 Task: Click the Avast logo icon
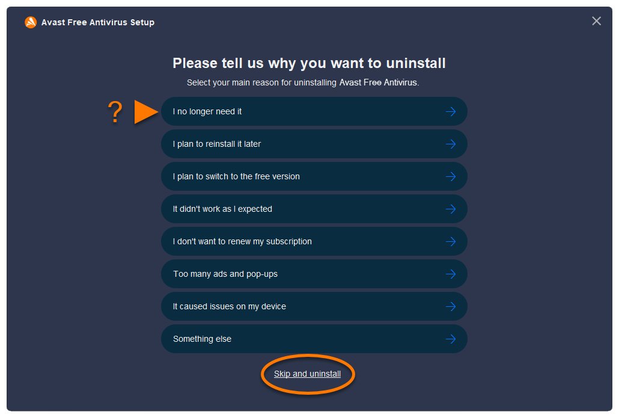coord(31,22)
